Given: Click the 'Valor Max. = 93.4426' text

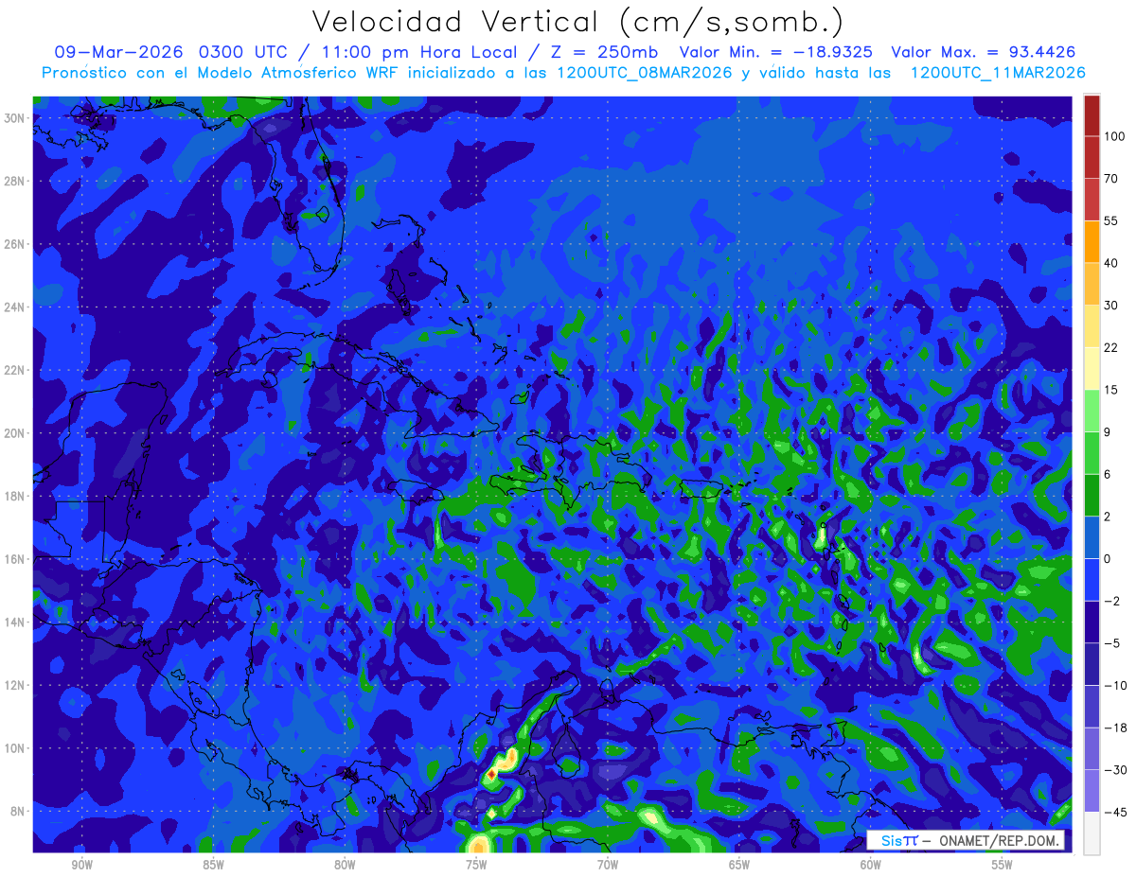Looking at the screenshot, I should (x=984, y=52).
